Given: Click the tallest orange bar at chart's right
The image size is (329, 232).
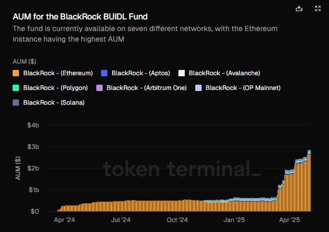Looking at the screenshot, I should click(310, 184).
